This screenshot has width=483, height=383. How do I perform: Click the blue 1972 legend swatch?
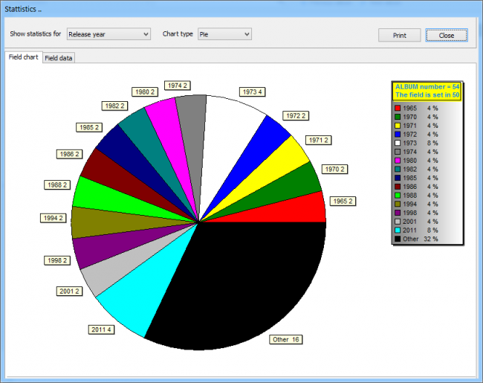point(398,135)
